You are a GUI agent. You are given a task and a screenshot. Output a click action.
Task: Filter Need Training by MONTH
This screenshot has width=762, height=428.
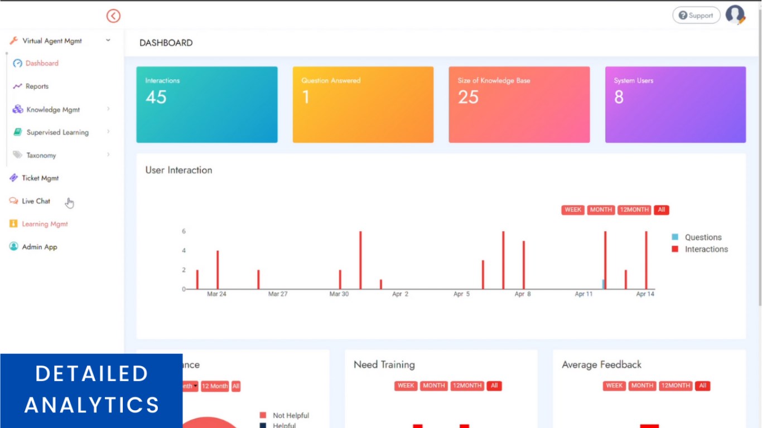point(433,386)
